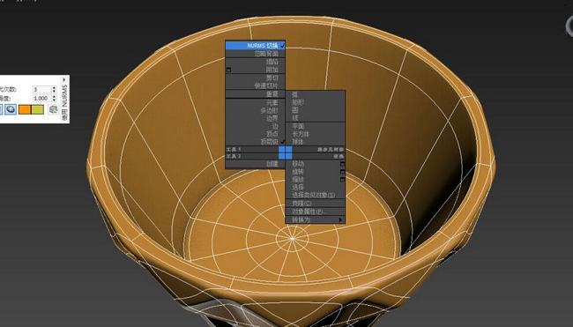The width and height of the screenshot is (573, 327).
Task: Click 创建 in the quad menu
Action: pyautogui.click(x=255, y=164)
